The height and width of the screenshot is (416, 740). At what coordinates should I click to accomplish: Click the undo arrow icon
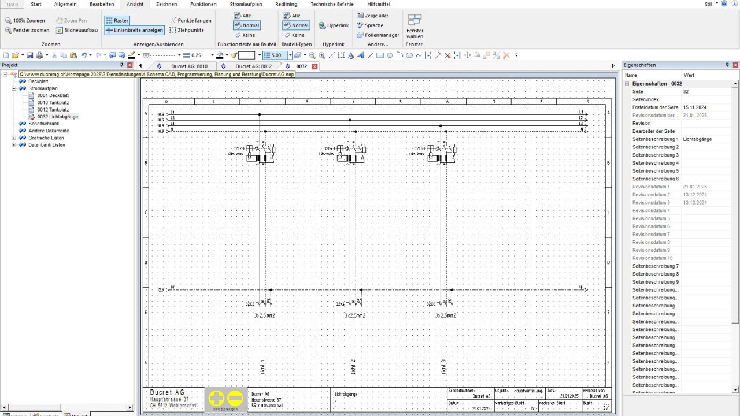coord(84,55)
